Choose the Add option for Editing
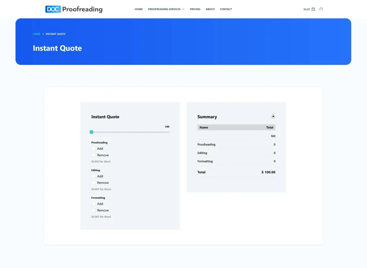 94,176
